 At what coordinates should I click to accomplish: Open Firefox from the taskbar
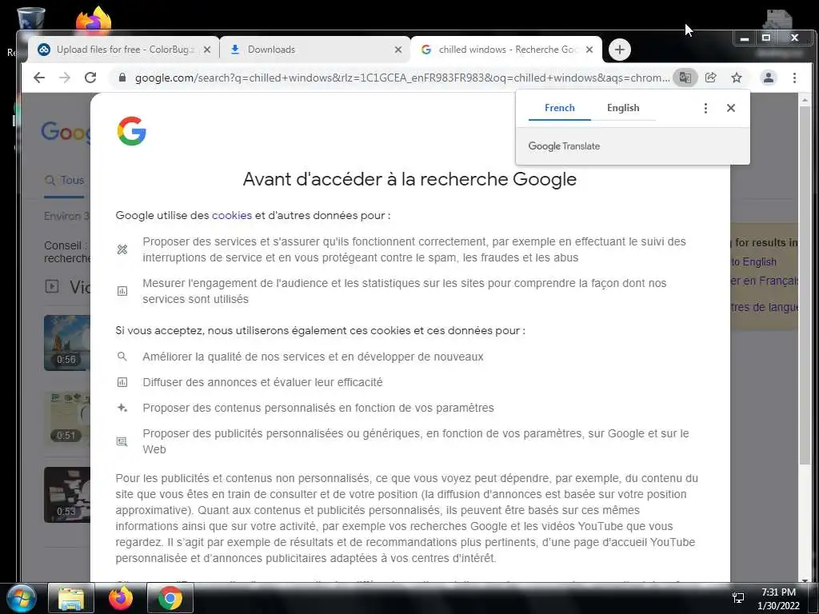(x=121, y=598)
